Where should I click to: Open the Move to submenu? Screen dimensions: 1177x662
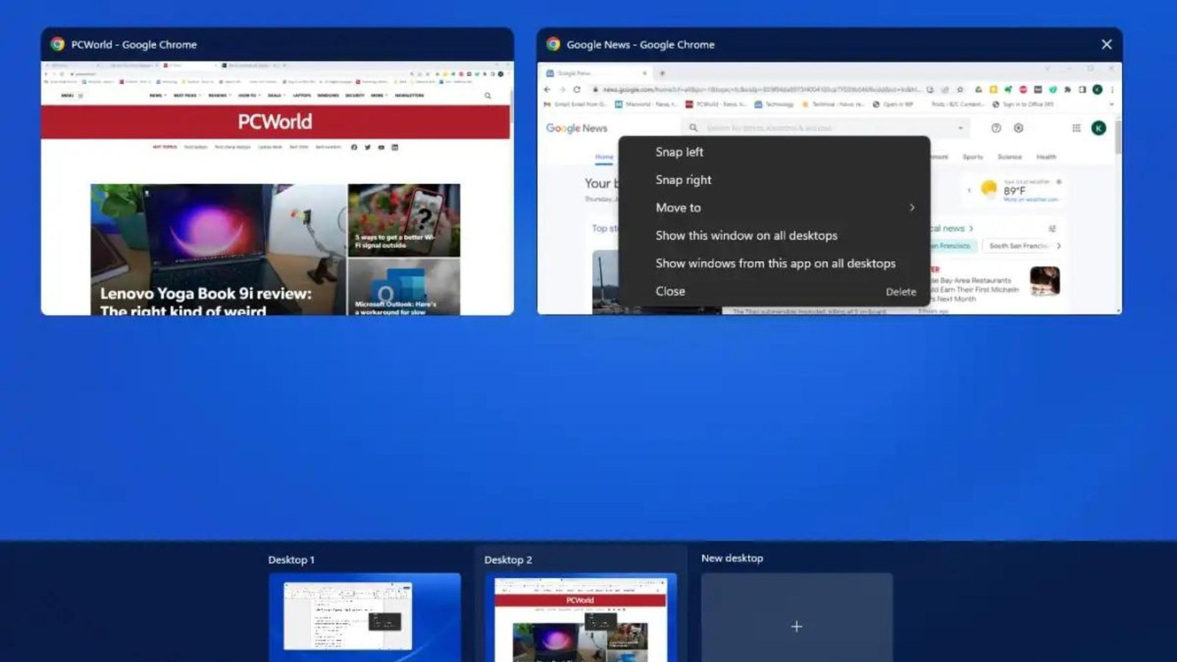[x=775, y=208]
